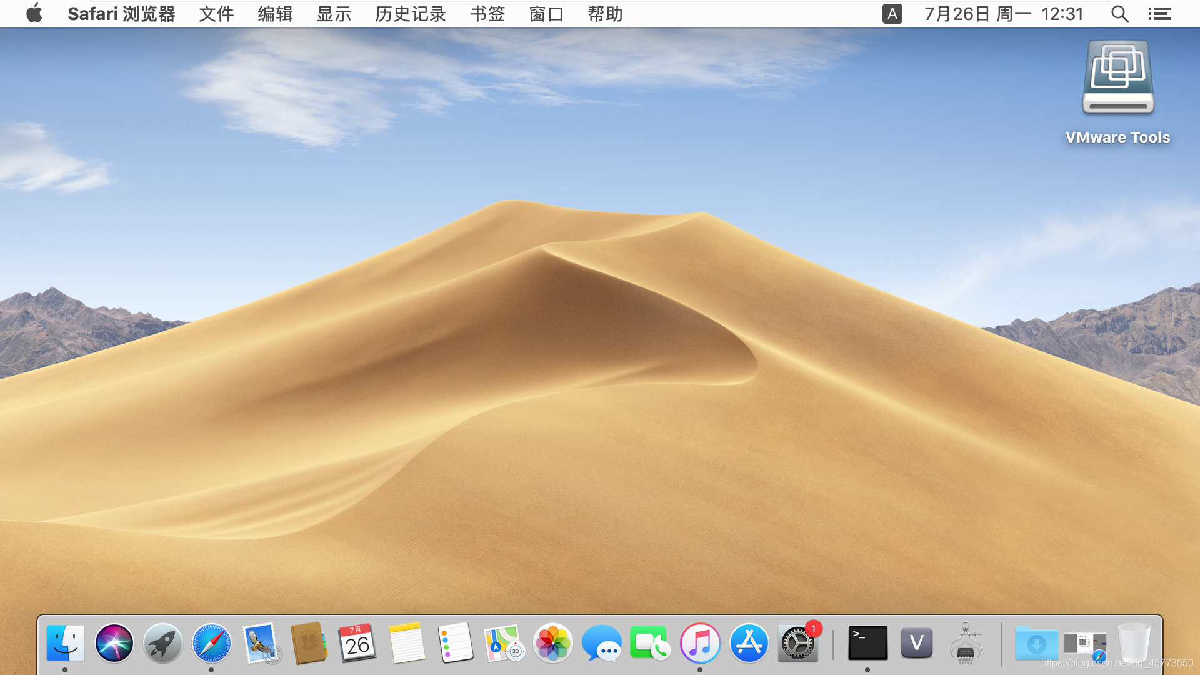The image size is (1200, 675).
Task: Open Launchpad rocket icon
Action: pos(162,643)
